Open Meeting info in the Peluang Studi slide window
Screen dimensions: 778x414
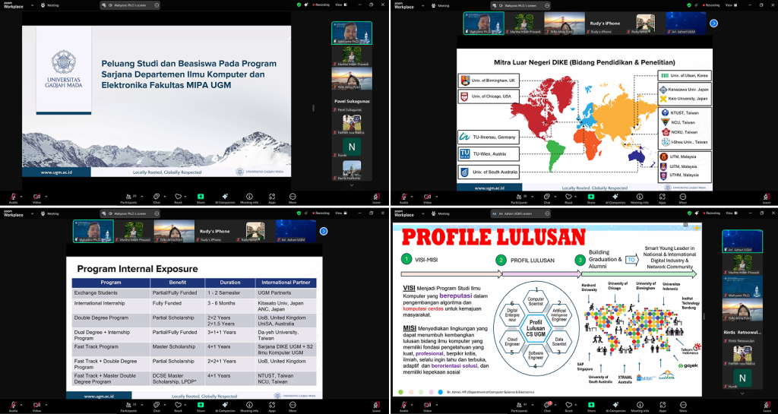click(x=249, y=198)
